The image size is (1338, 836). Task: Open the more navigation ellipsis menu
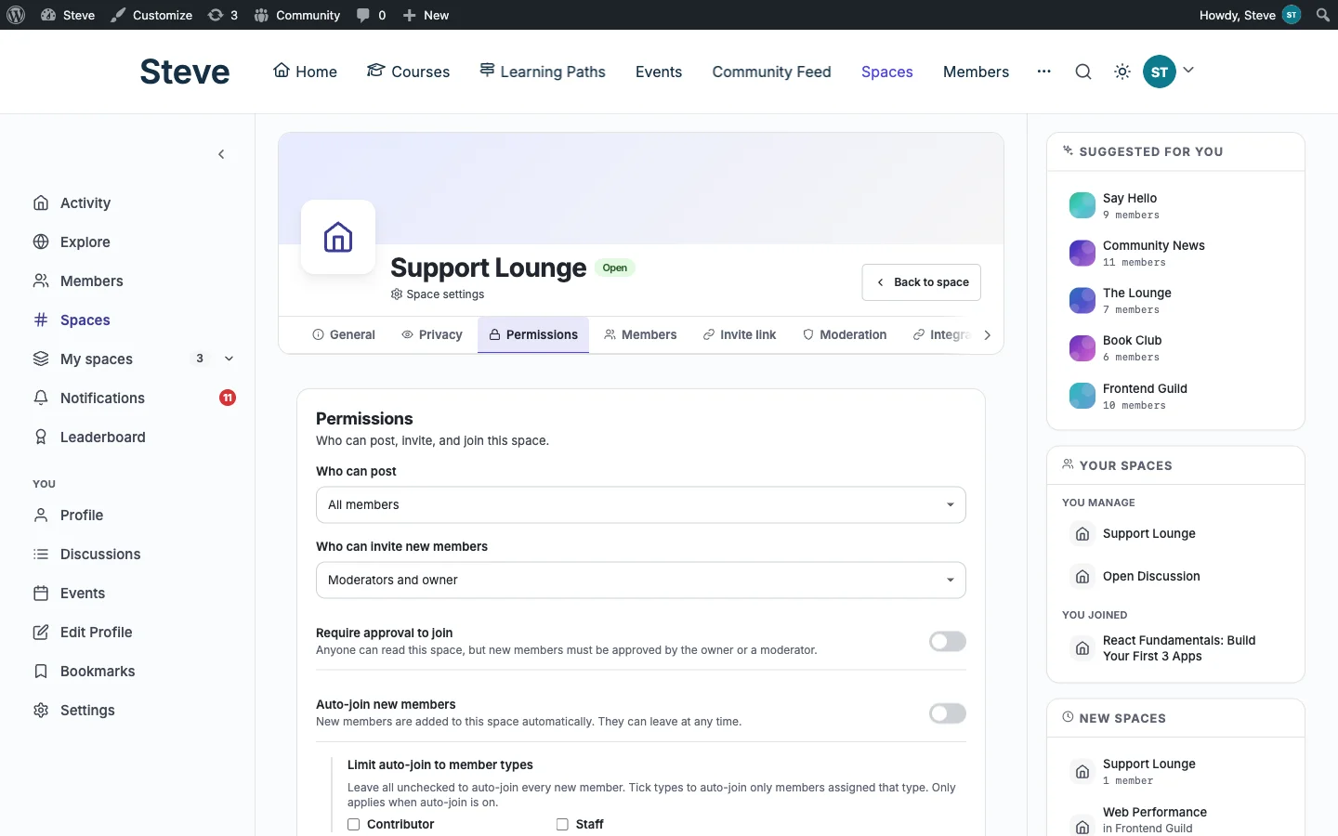point(1044,72)
